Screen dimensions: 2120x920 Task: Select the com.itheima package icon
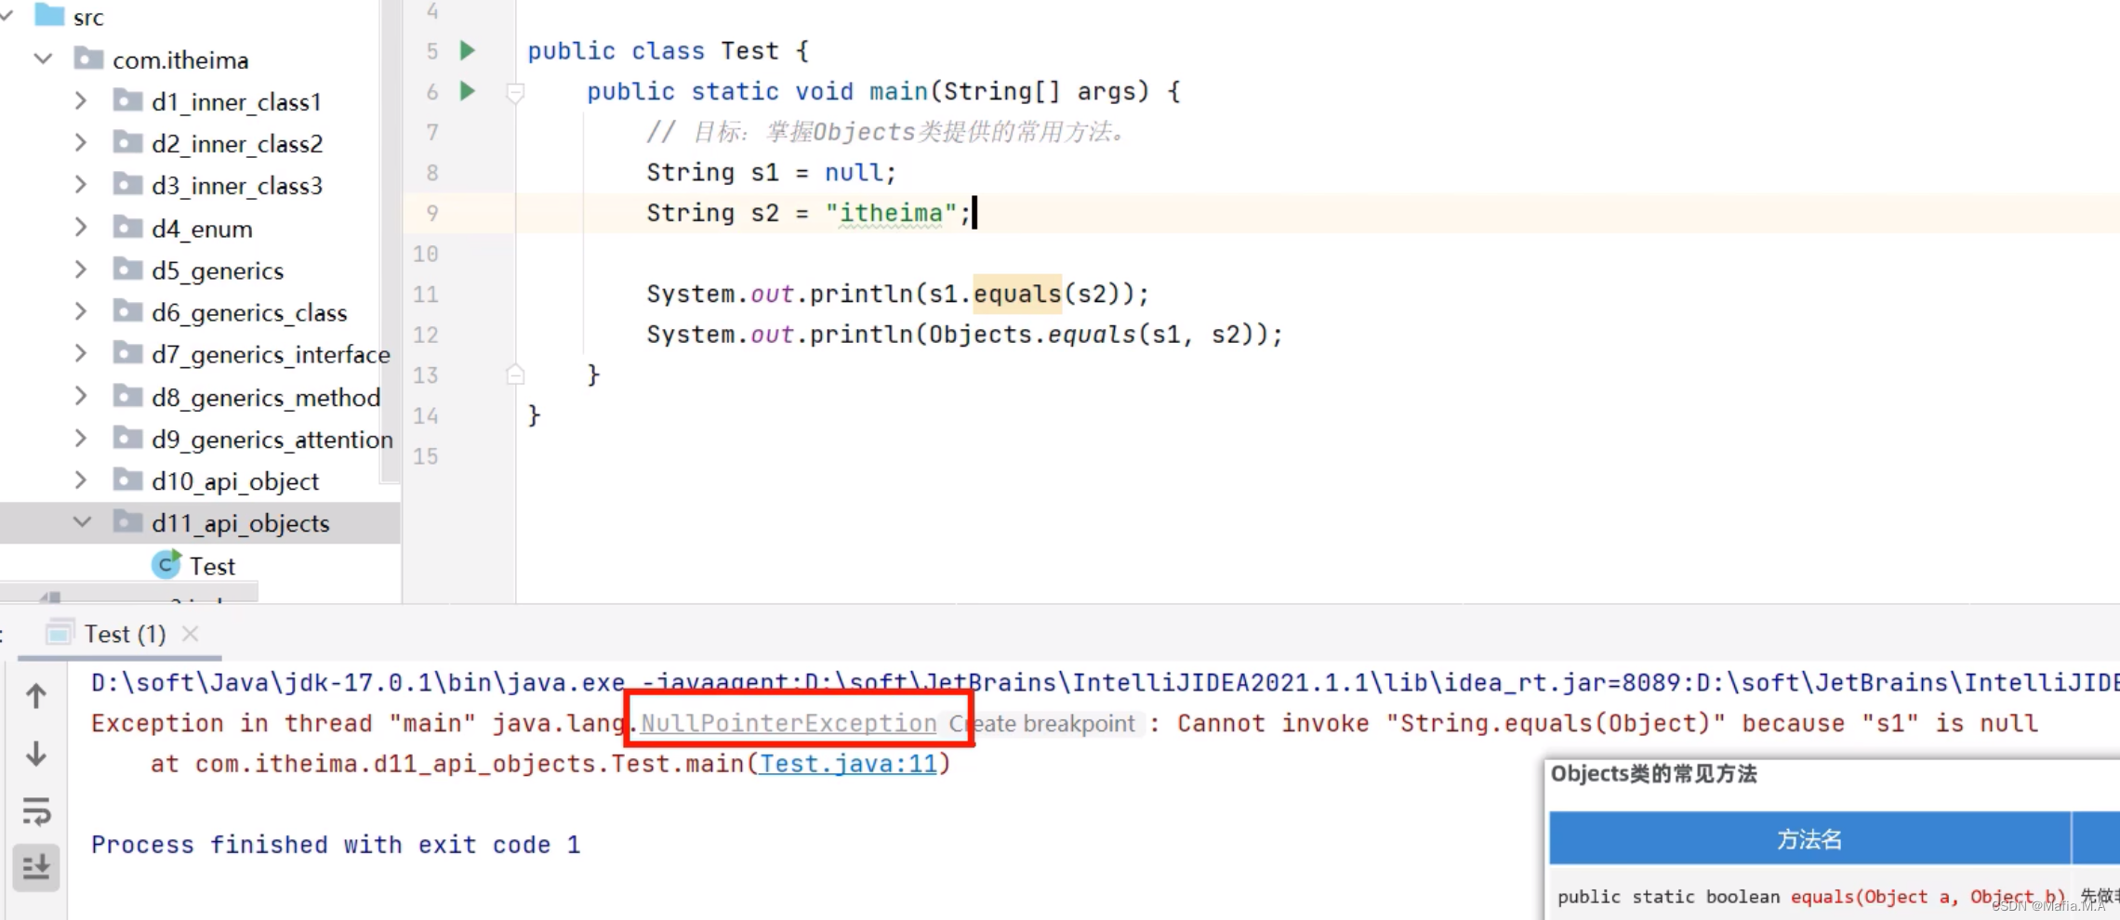click(88, 59)
